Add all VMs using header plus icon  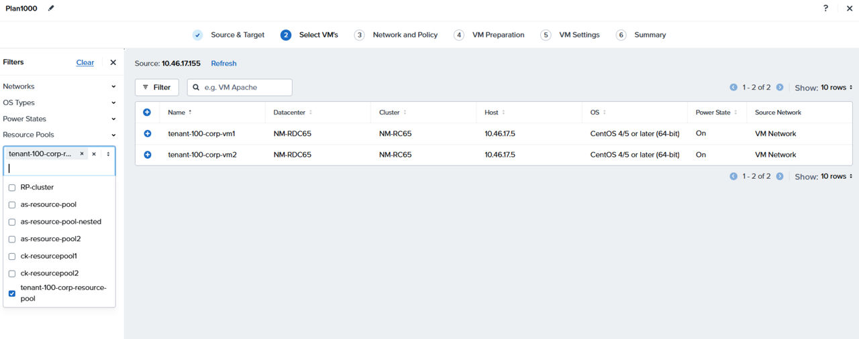(x=147, y=113)
